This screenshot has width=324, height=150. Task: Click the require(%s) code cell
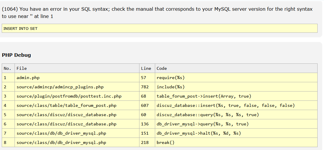pyautogui.click(x=171, y=78)
